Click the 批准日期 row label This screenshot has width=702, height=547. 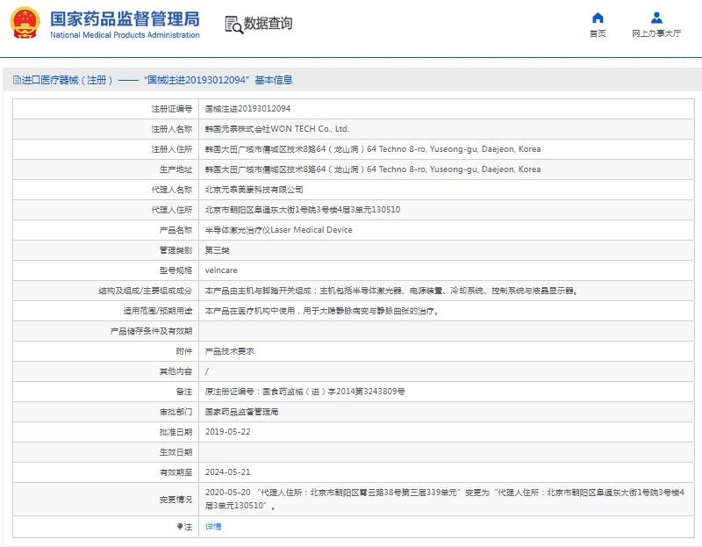(175, 432)
